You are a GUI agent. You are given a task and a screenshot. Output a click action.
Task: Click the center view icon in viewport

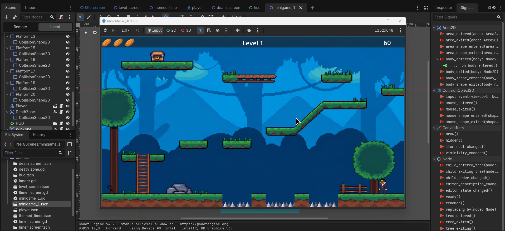coord(85,32)
